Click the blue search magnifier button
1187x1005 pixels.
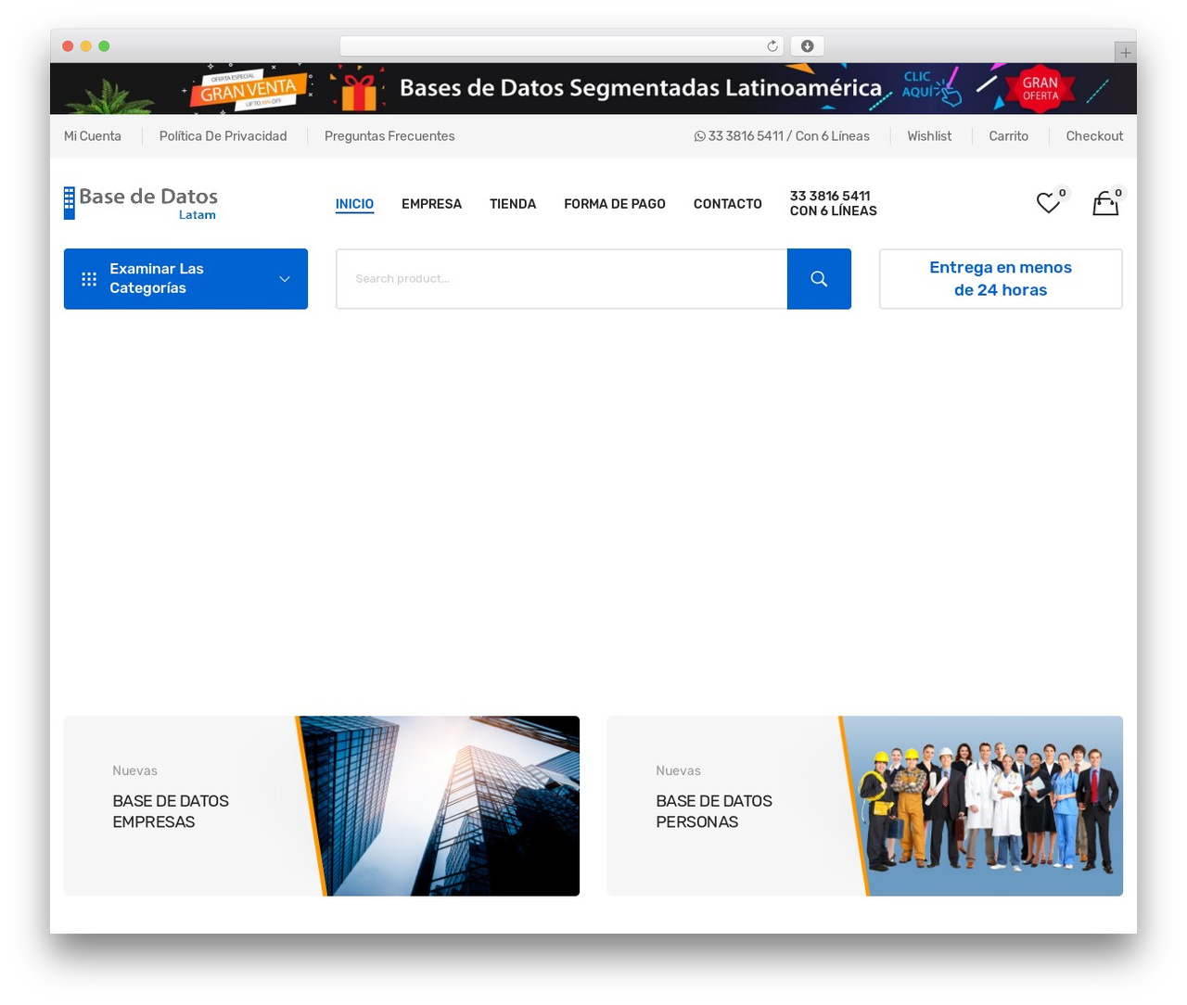[x=819, y=279]
